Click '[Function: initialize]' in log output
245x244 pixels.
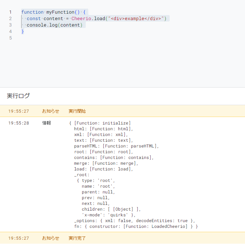(102, 123)
